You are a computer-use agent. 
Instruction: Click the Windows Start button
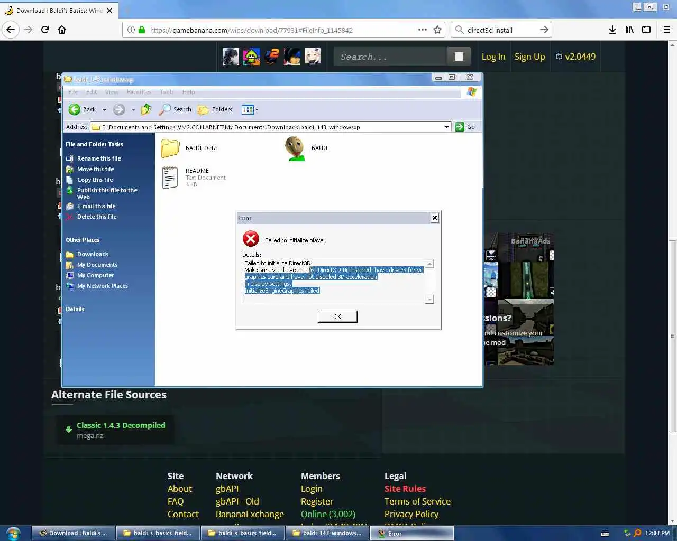[13, 533]
